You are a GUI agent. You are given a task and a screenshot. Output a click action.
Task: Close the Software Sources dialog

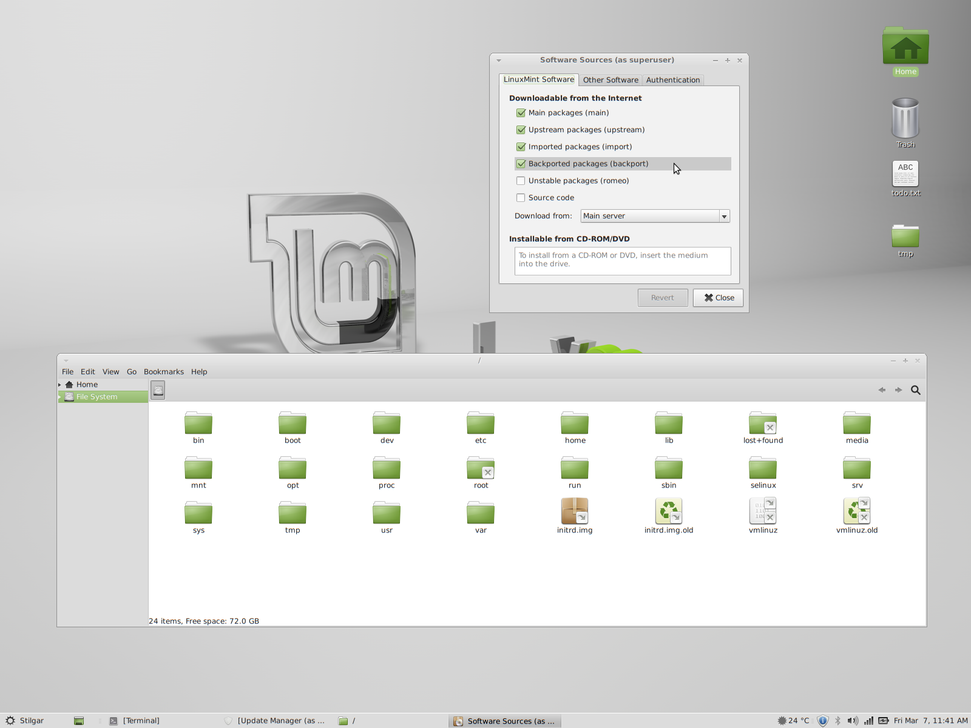click(718, 298)
